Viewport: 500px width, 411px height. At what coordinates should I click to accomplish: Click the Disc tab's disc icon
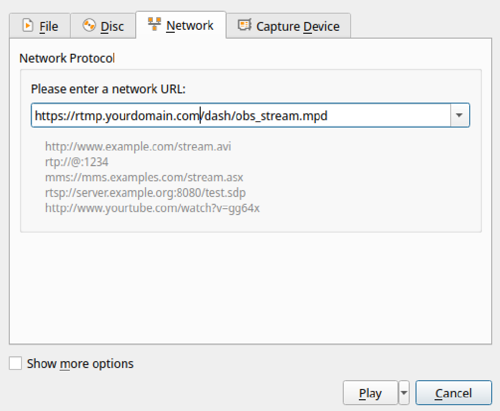point(89,25)
